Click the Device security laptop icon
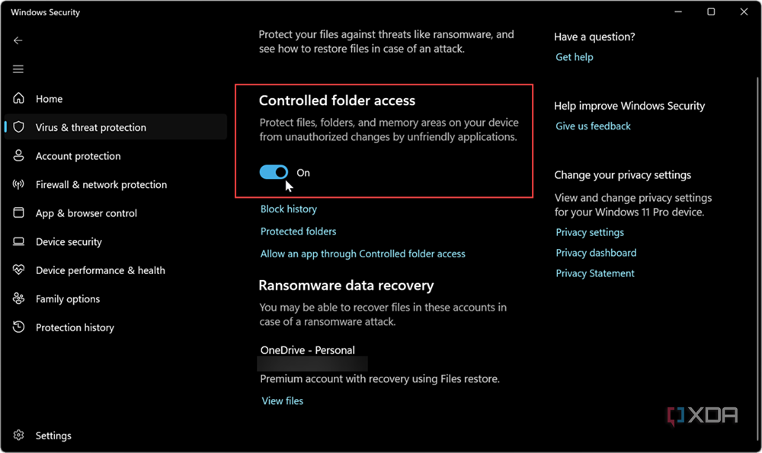Viewport: 762px width, 453px height. [19, 242]
